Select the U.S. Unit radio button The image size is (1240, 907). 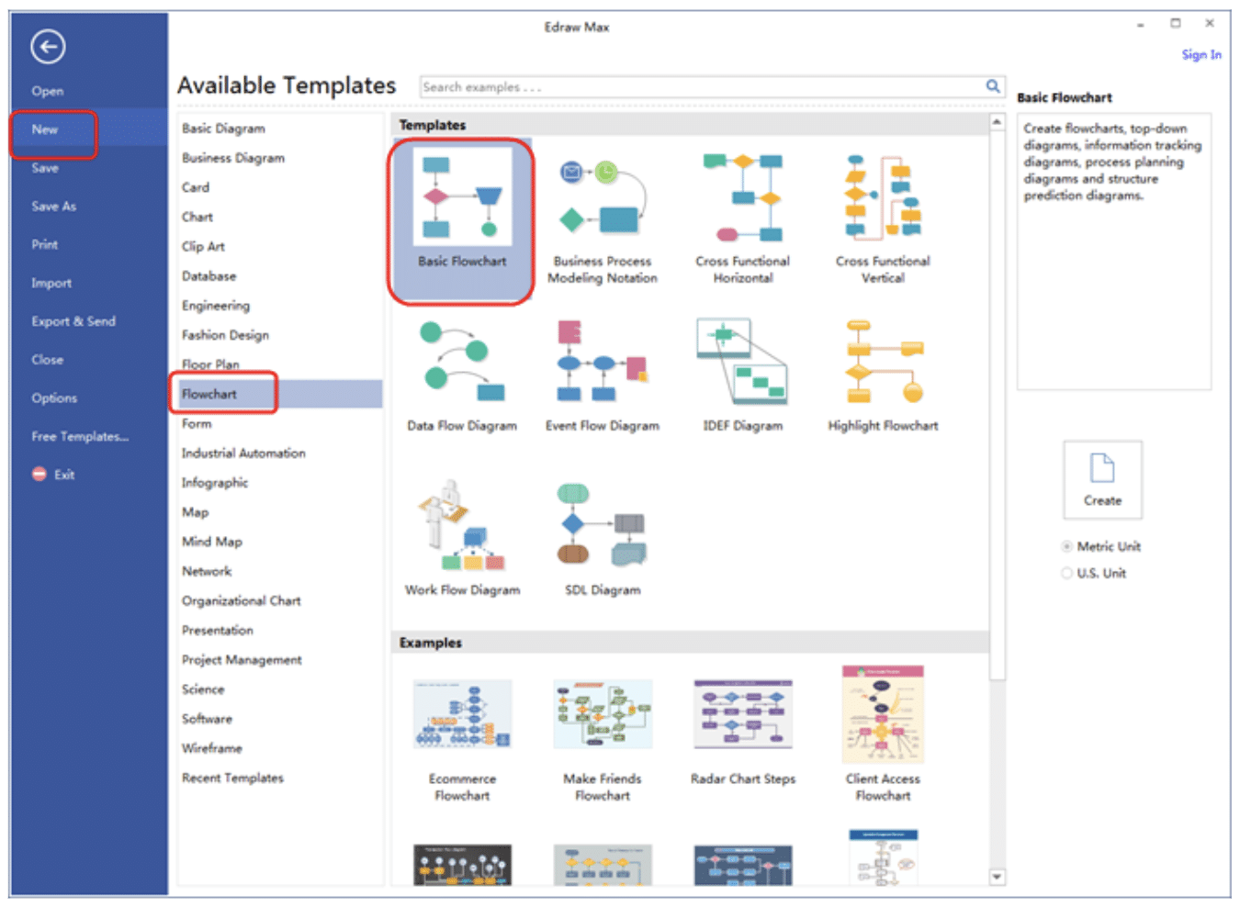(x=1066, y=573)
